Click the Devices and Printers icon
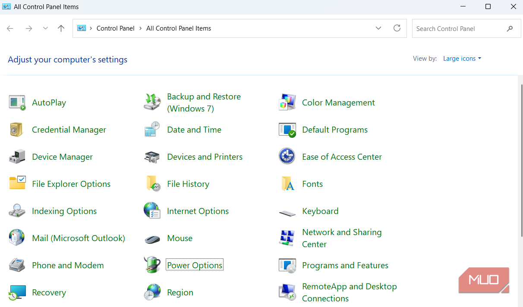Image resolution: width=523 pixels, height=307 pixels. point(152,157)
